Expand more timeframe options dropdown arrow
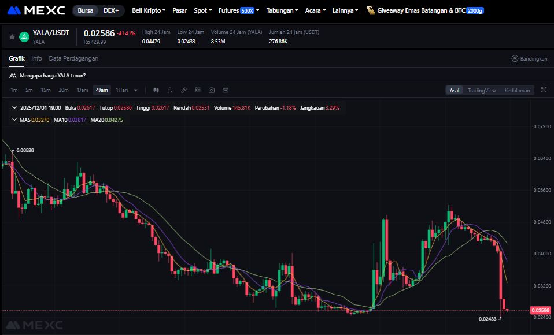The height and width of the screenshot is (335, 554). [136, 90]
